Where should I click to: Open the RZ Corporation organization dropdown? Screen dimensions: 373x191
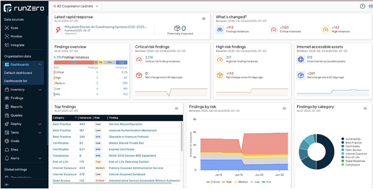77,6
